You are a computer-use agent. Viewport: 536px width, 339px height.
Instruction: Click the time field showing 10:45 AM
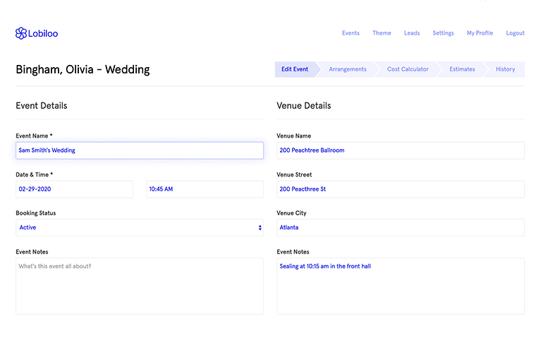[205, 189]
